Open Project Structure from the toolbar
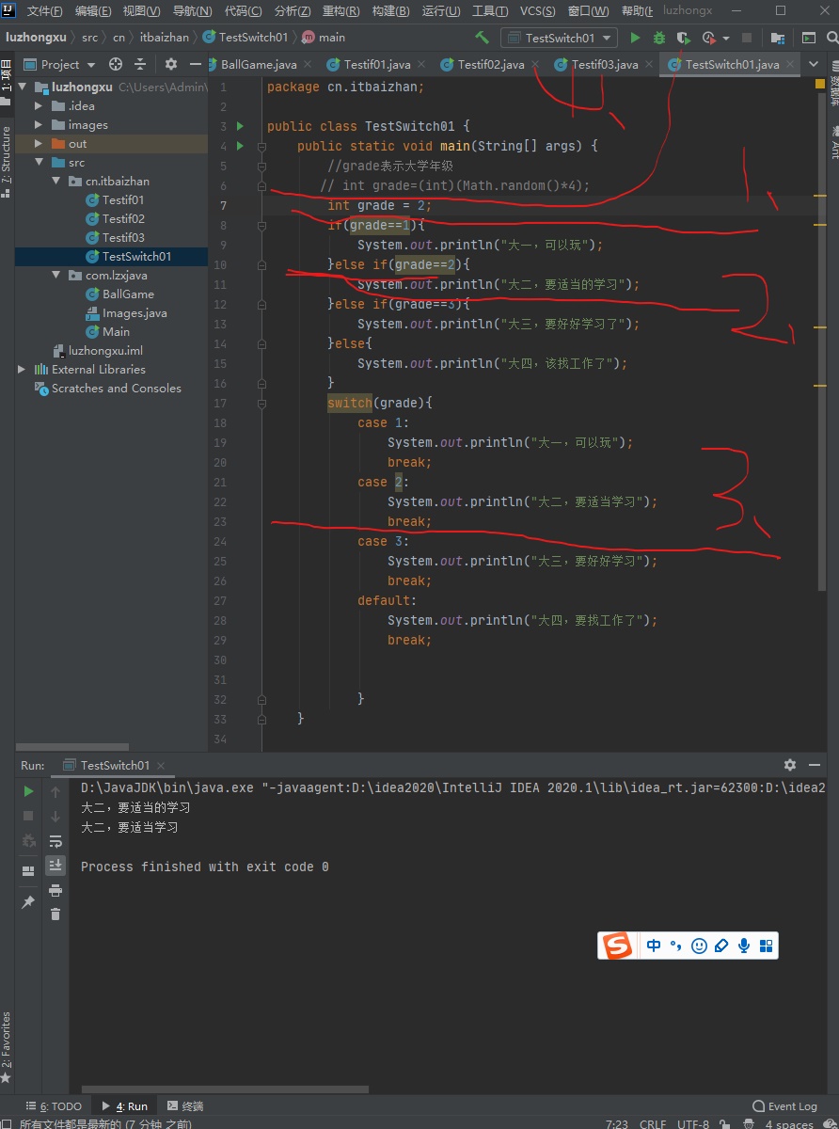 coord(778,38)
